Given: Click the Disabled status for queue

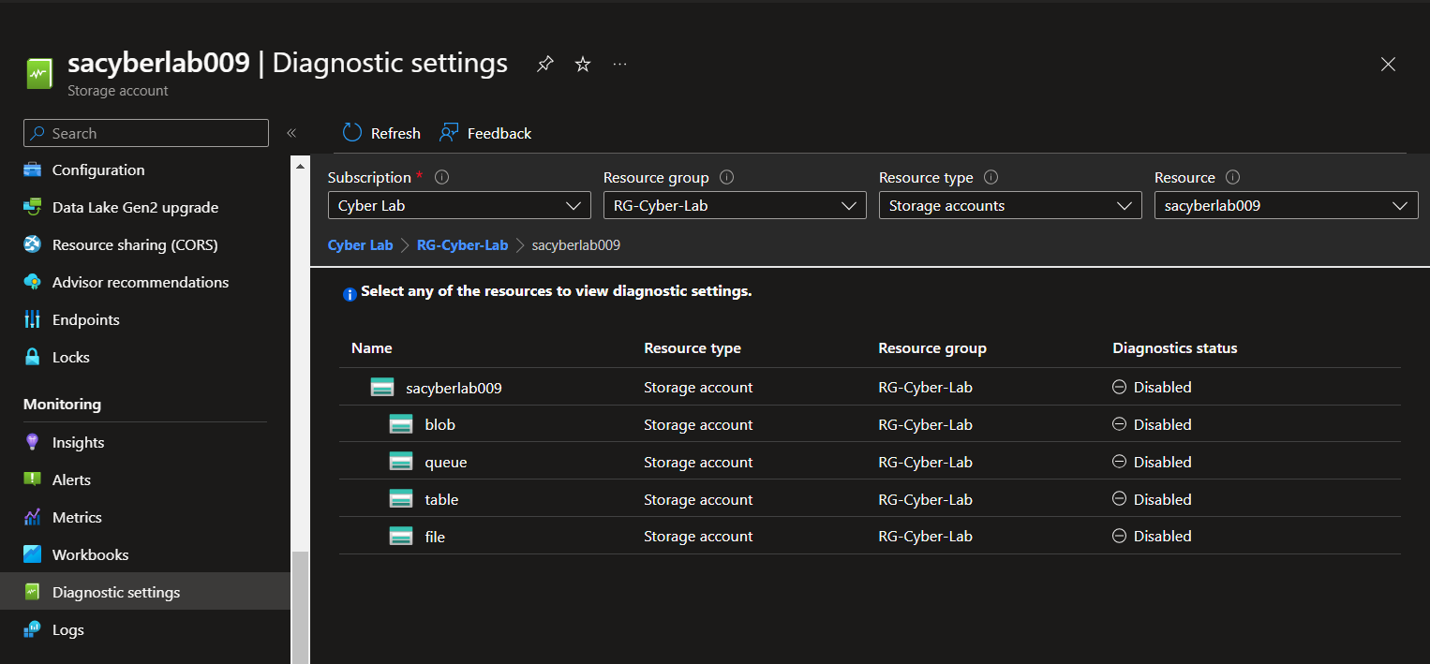Looking at the screenshot, I should point(1152,462).
